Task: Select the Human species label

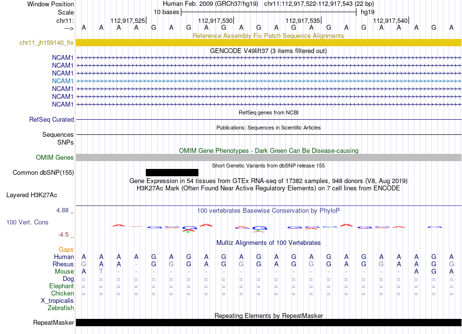Action: coord(64,257)
